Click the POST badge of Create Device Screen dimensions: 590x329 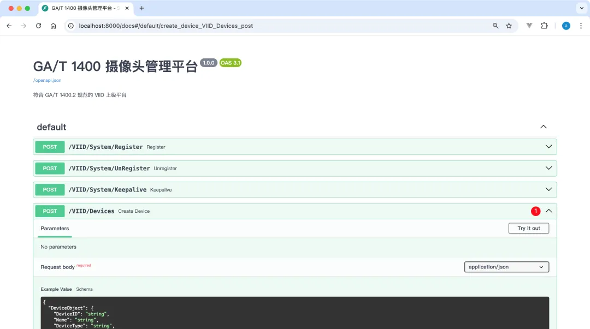pos(50,211)
